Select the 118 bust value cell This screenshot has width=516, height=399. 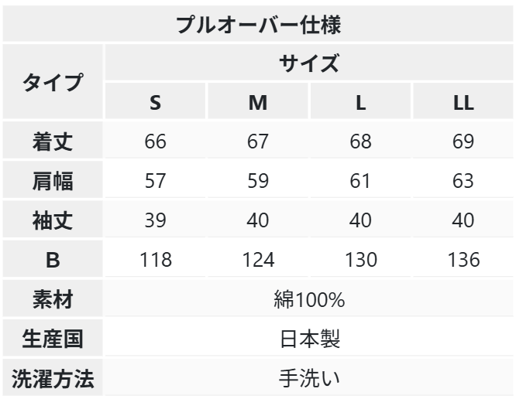click(x=156, y=260)
